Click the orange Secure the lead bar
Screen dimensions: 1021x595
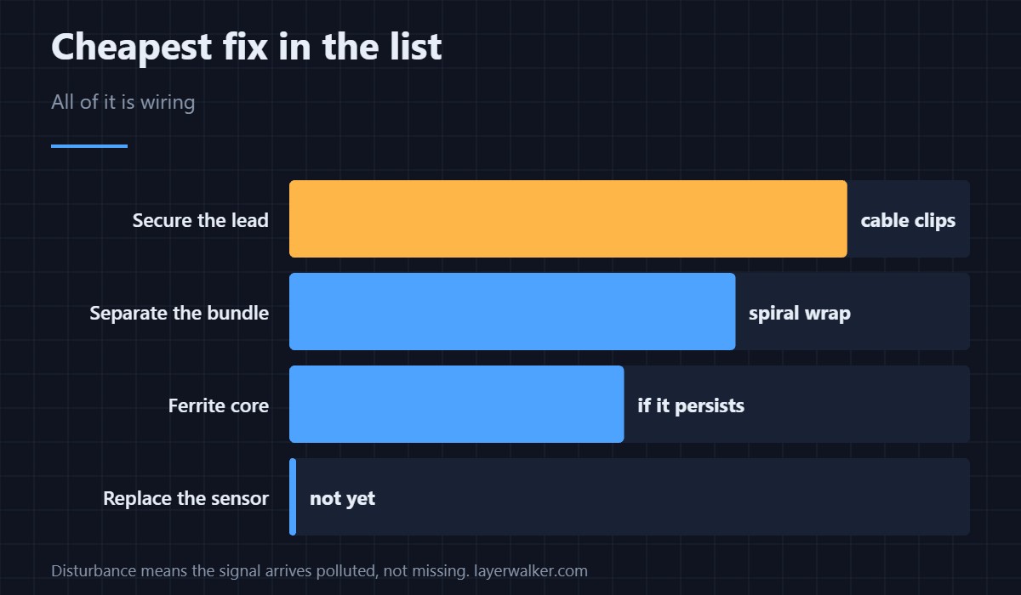pos(568,218)
